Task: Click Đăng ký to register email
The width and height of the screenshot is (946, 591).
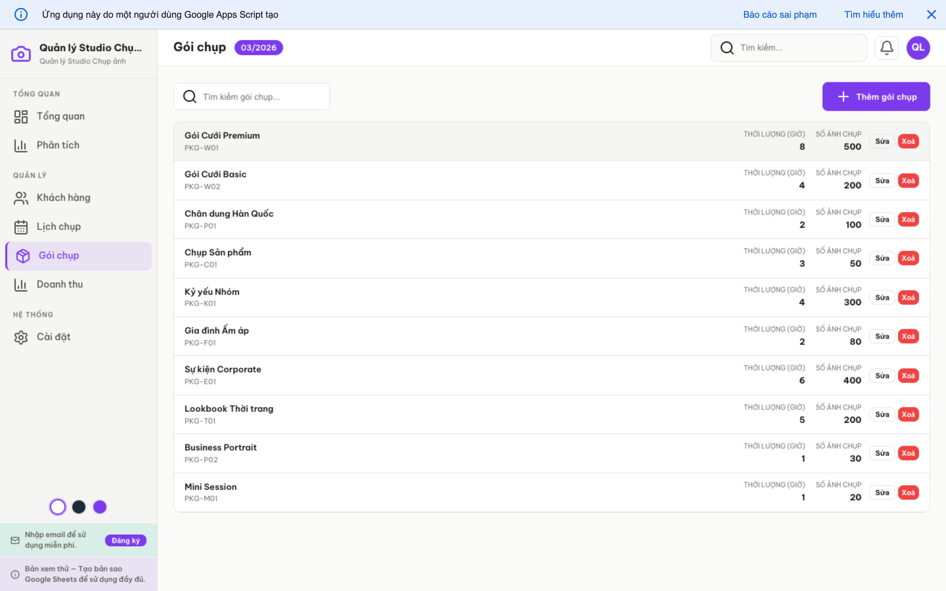Action: 125,540
